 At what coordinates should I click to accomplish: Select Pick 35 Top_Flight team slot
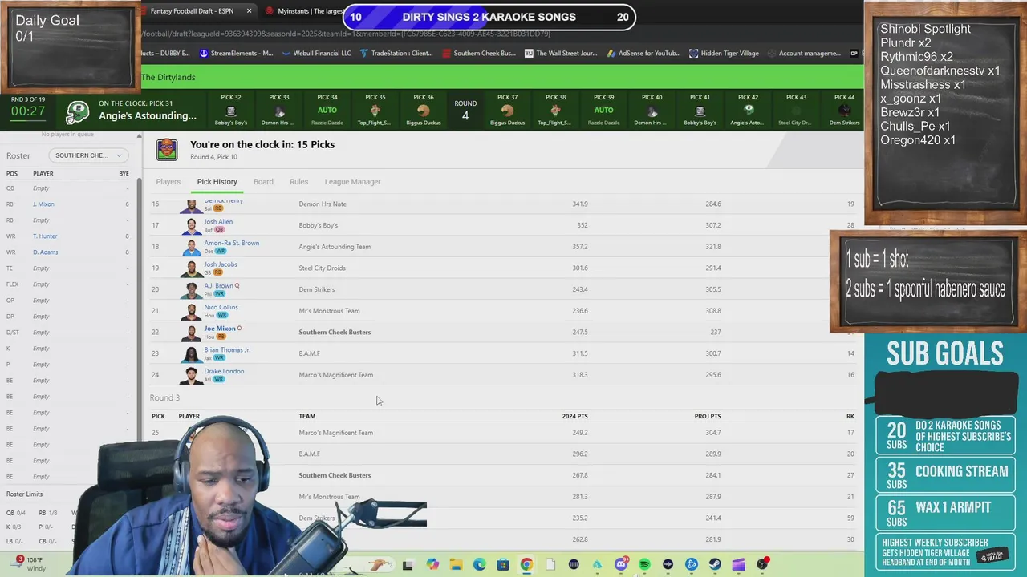click(x=375, y=111)
